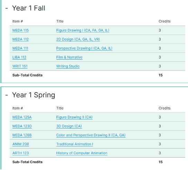Image resolution: width=188 pixels, height=170 pixels.
Task: Open the MEDA 111 course link
Action: point(20,48)
